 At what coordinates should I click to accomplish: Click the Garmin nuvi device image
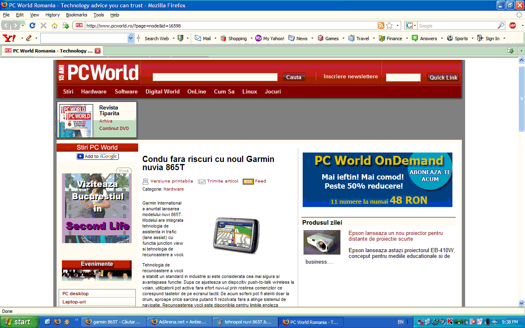pyautogui.click(x=236, y=236)
